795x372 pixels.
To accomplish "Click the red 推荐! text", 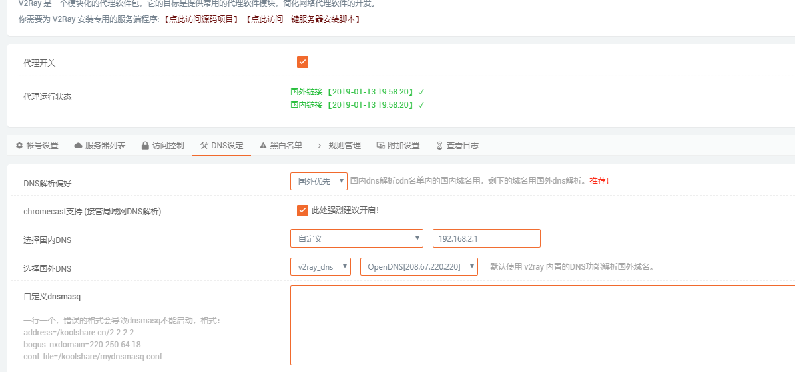I will coord(599,181).
